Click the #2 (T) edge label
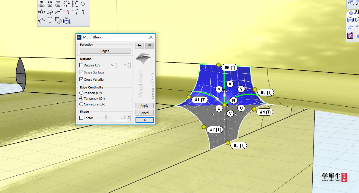 click(215, 130)
